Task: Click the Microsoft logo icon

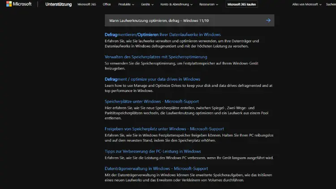Action: click(x=9, y=4)
